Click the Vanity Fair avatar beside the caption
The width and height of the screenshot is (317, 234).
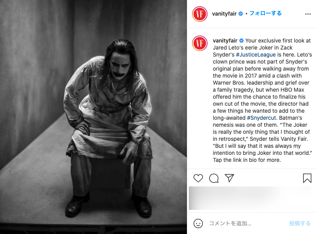pos(199,43)
